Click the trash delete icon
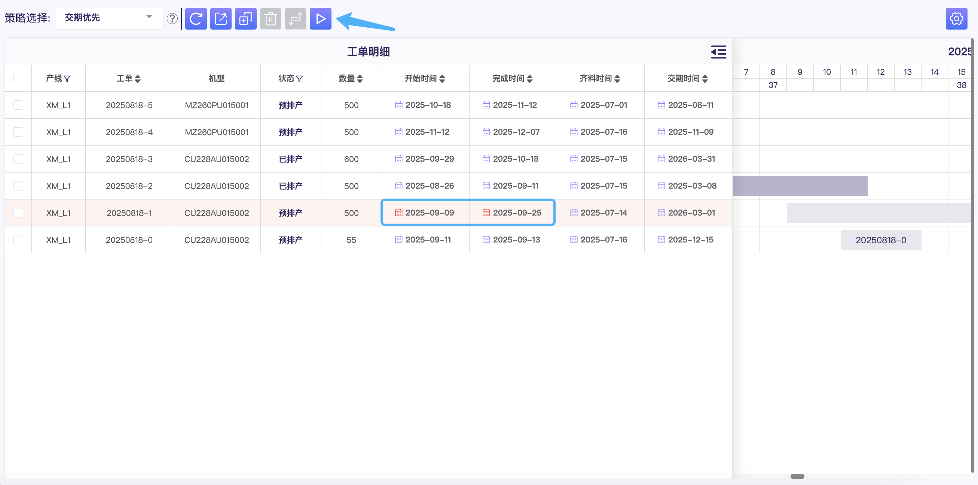Image resolution: width=978 pixels, height=485 pixels. (x=271, y=19)
